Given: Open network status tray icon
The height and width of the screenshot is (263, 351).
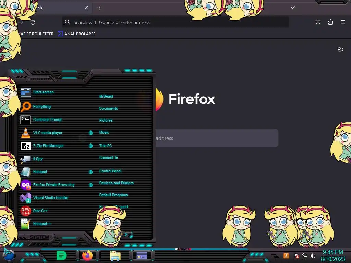Looking at the screenshot, I should pyautogui.click(x=305, y=255).
